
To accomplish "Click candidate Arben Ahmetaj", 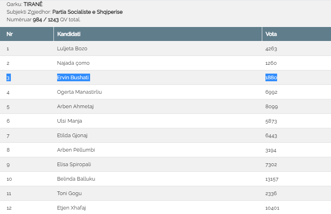I will pos(75,107).
